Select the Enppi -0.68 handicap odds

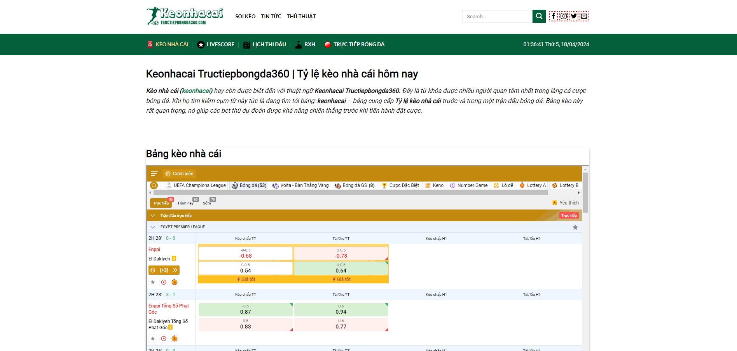tap(245, 253)
